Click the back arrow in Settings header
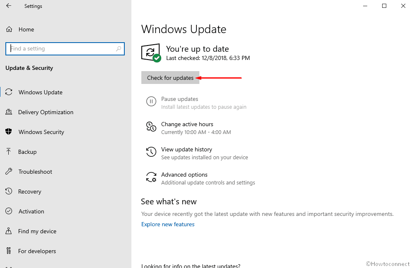Screen dimensions: 412x268 tap(9, 6)
